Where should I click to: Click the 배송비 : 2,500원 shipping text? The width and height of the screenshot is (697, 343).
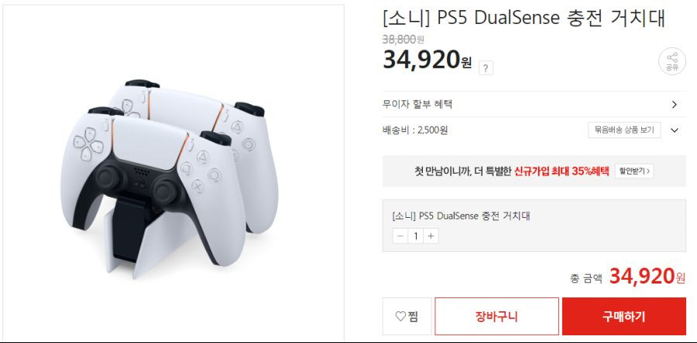(x=415, y=131)
